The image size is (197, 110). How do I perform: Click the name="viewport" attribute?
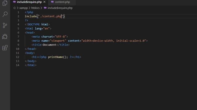tap(54, 41)
